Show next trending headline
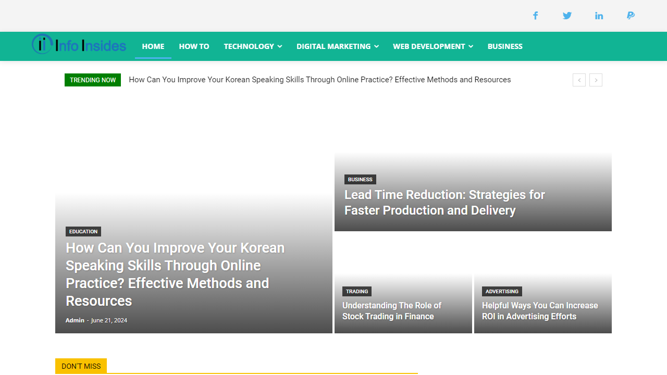 tap(596, 80)
